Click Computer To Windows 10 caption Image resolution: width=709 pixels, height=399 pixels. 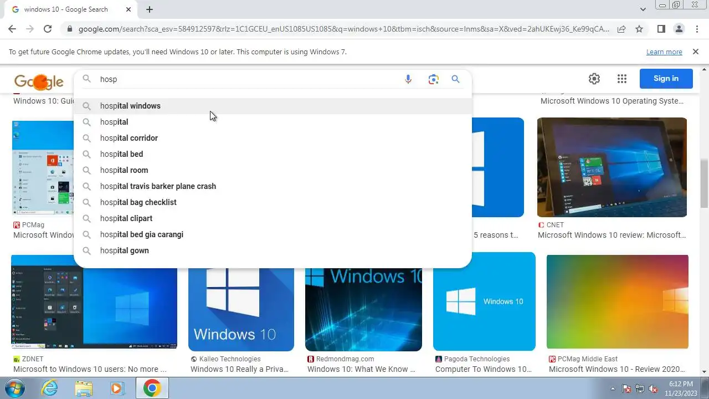tap(484, 369)
